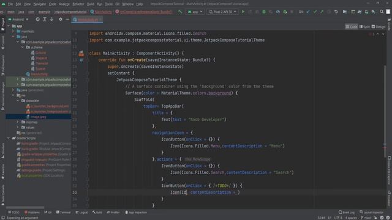Toggle the Pull Requests side panel
The width and height of the screenshot is (392, 220).
click(2, 65)
